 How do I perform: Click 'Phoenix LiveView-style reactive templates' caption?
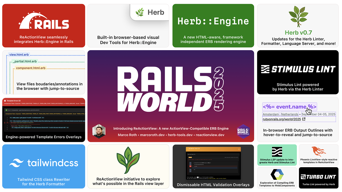319,161
